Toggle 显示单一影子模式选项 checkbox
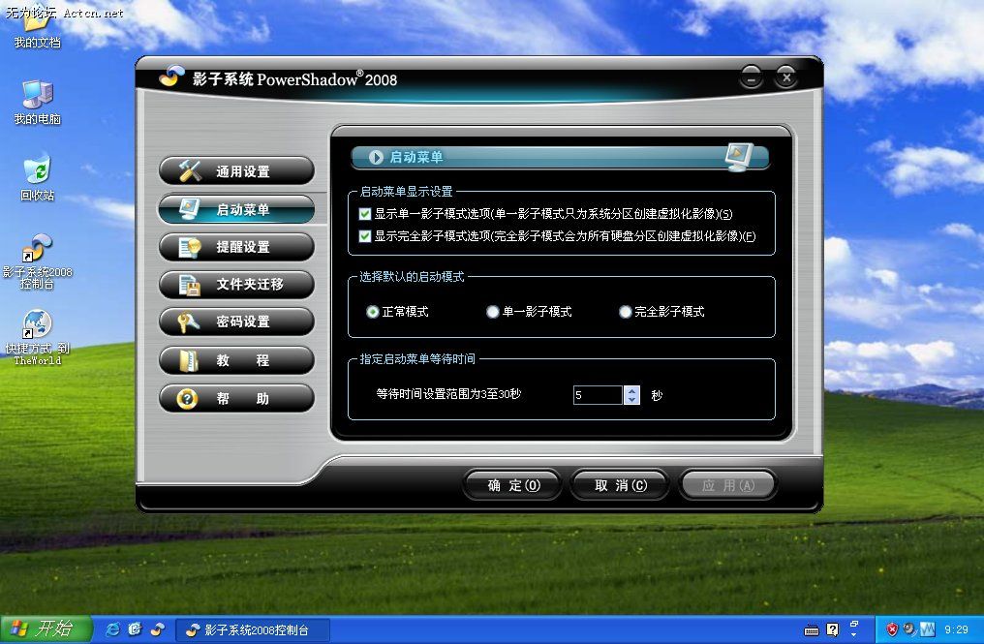Viewport: 984px width, 644px height. (364, 214)
